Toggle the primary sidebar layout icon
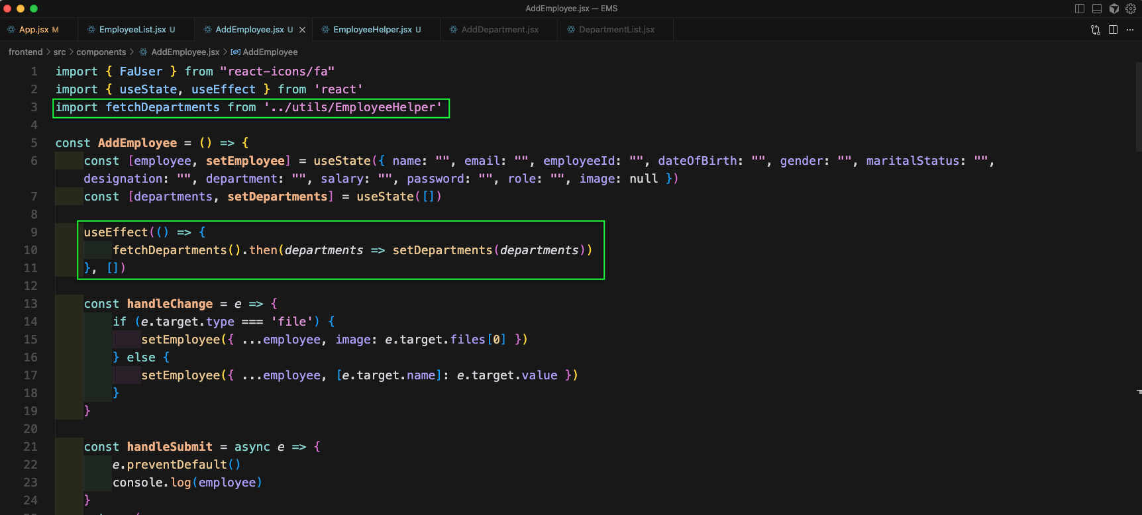Screen dimensions: 1142x515 pyautogui.click(x=1080, y=9)
